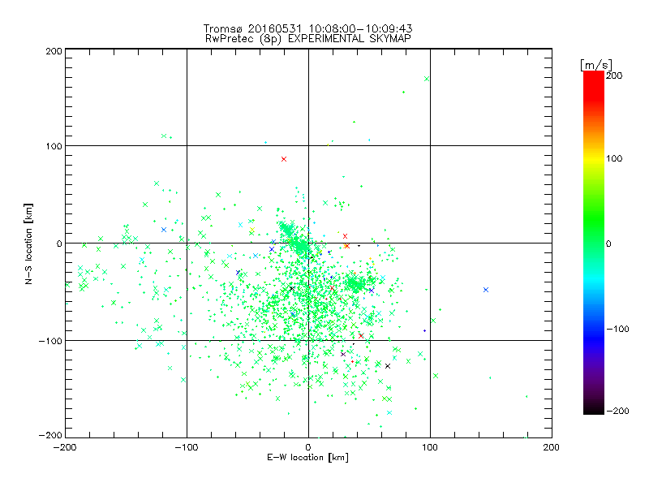The height and width of the screenshot is (487, 649).
Task: Click the yellow region of the velocity colorbar
Action: (594, 159)
